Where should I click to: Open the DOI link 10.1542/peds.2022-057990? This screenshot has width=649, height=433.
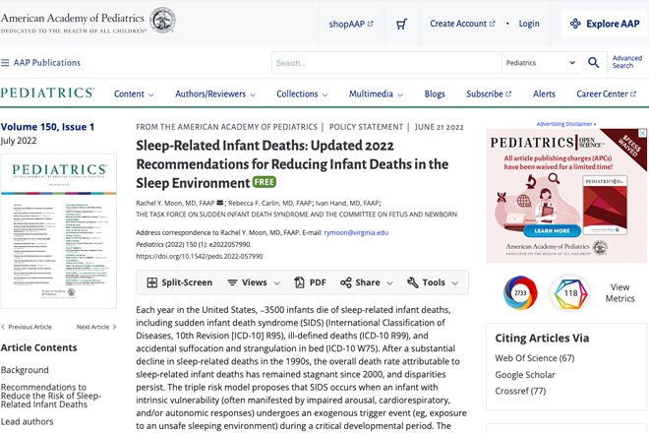pos(200,257)
